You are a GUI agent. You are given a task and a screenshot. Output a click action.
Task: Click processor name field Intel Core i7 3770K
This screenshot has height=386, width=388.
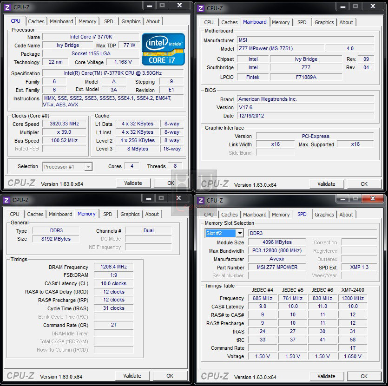(91, 37)
